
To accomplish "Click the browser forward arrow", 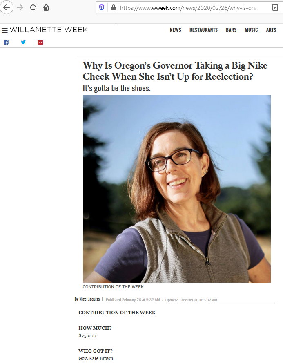I will [x=20, y=7].
